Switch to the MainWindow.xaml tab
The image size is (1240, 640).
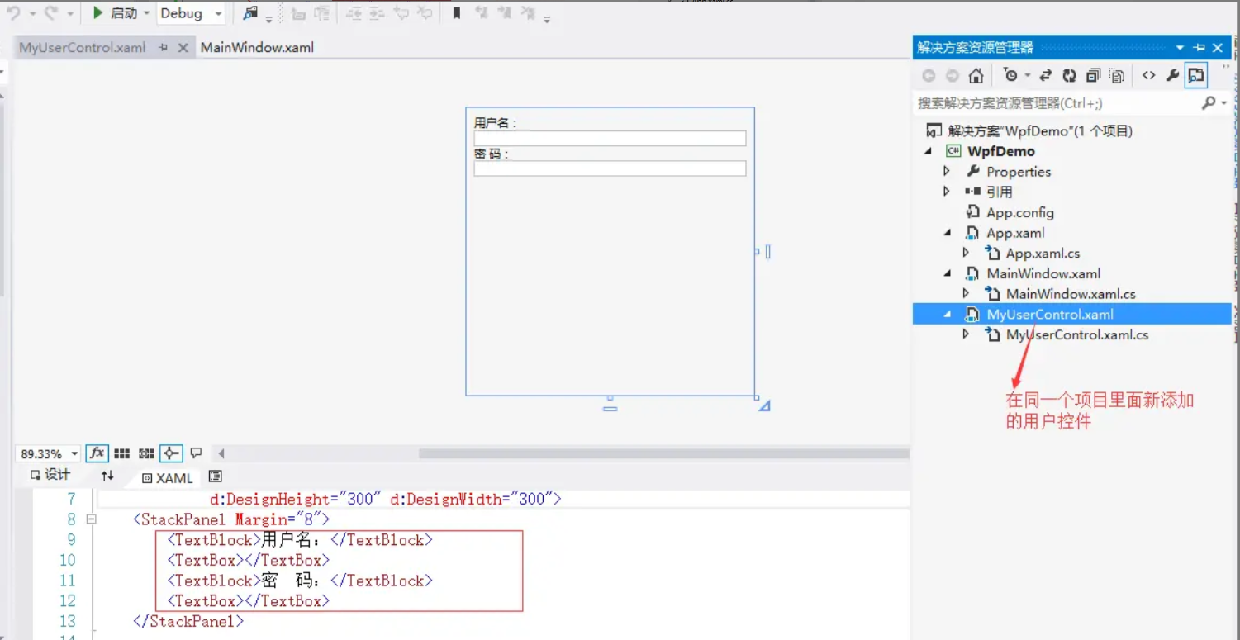point(257,47)
